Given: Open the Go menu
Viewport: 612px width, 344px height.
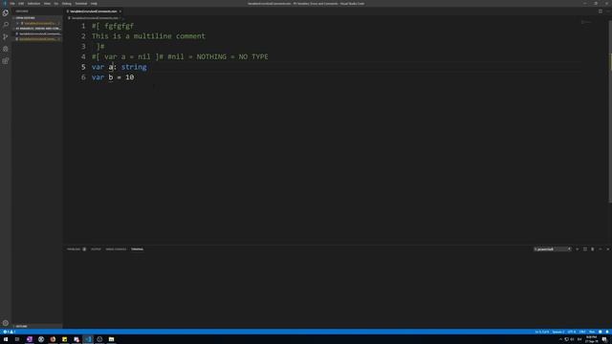Looking at the screenshot, I should [56, 4].
